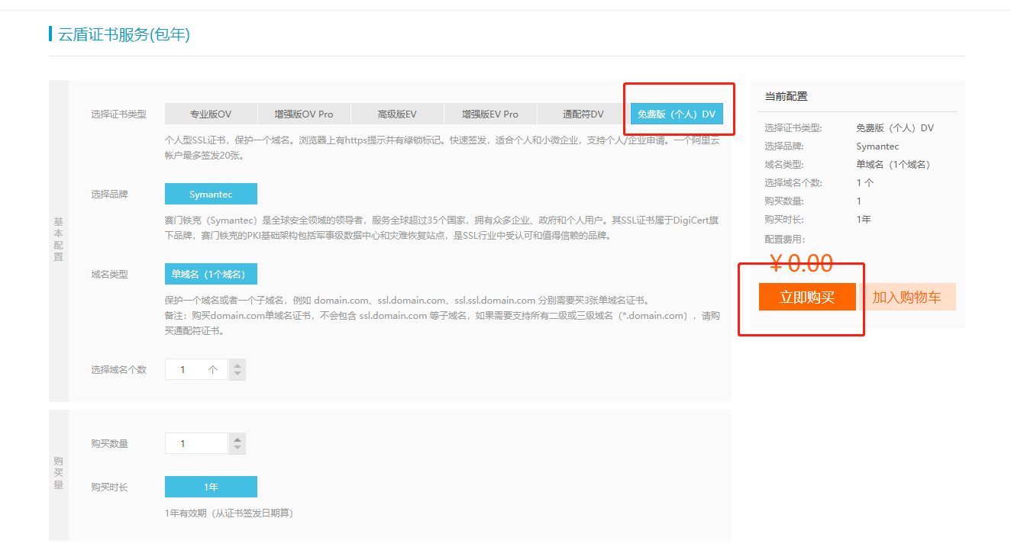The height and width of the screenshot is (547, 1011).
Task: Select the 通配符DV certificate type
Action: coord(583,113)
